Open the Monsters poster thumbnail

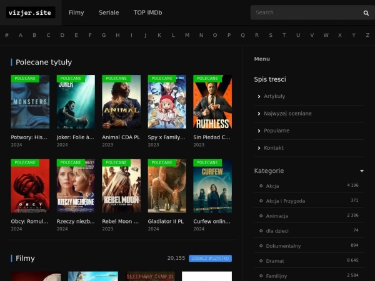[x=30, y=102]
